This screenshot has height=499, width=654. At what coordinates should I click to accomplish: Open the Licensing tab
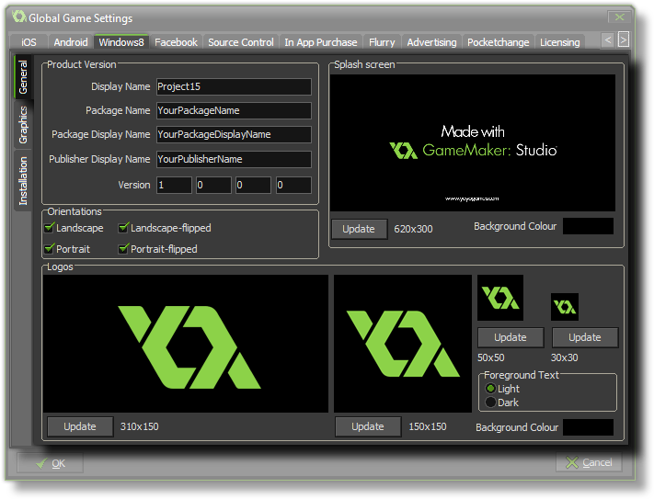tap(560, 42)
